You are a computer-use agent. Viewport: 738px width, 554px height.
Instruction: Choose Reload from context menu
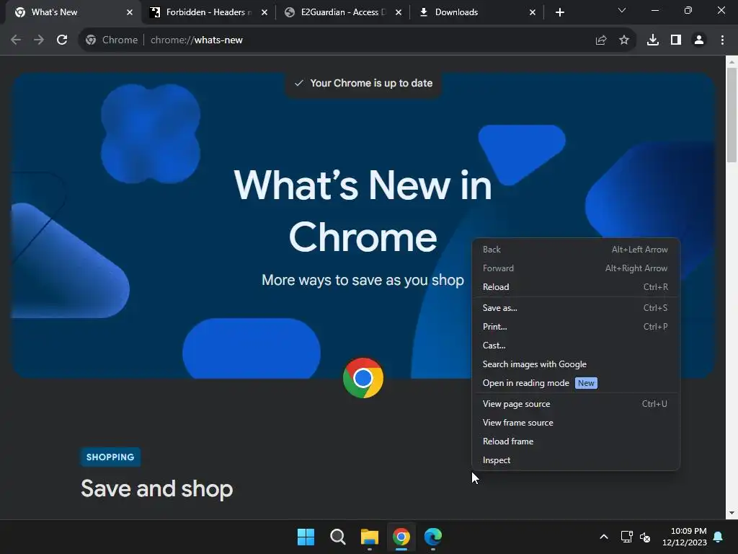click(x=575, y=287)
